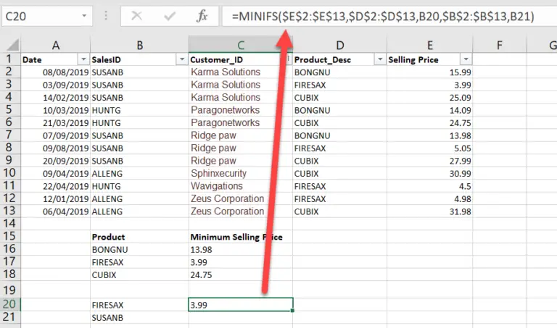Viewport: 557px width, 328px height.
Task: Click the date cell 22/04/2019
Action: [55, 186]
